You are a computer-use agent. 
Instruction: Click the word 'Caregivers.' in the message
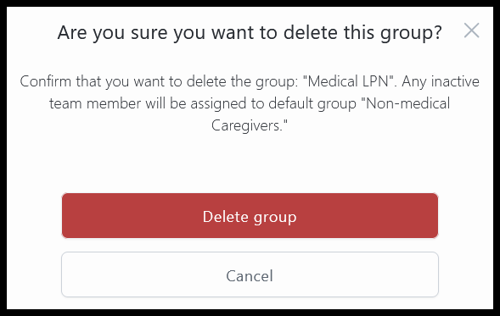coord(250,125)
